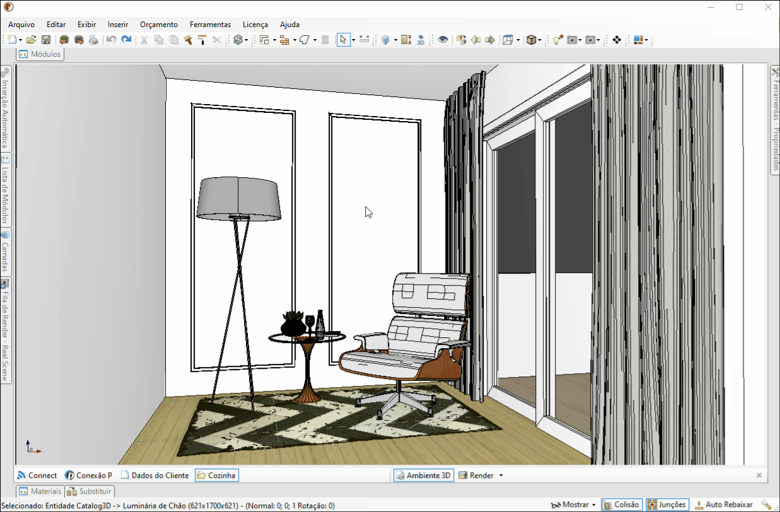Toggle Colisão collision mode
The height and width of the screenshot is (512, 780).
(622, 504)
